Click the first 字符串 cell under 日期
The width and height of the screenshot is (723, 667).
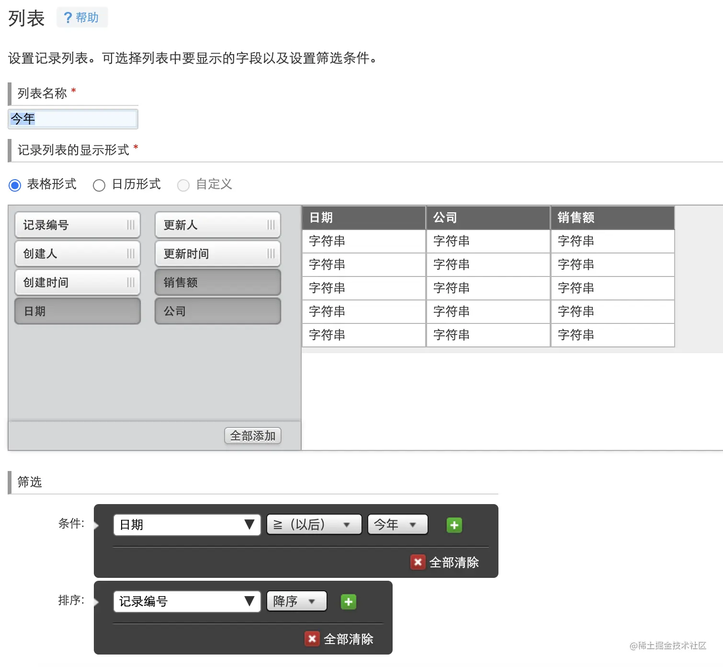pos(364,241)
